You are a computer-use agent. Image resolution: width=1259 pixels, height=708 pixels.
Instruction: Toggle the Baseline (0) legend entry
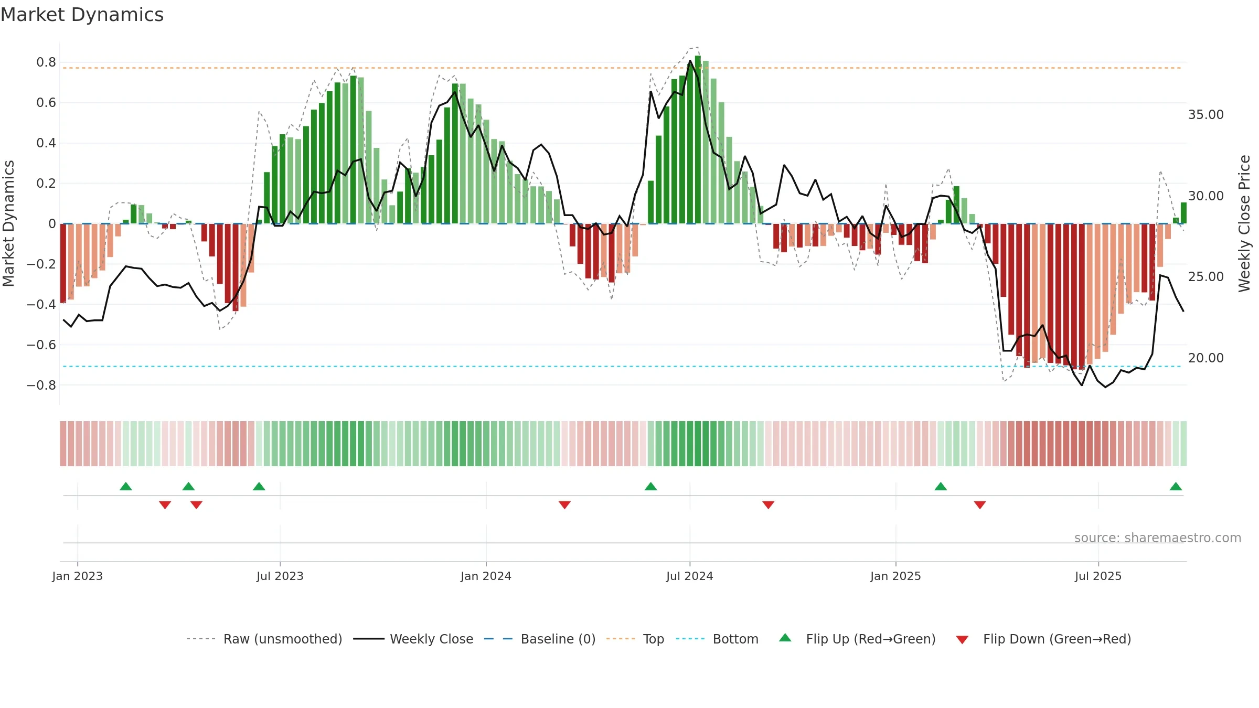point(539,639)
